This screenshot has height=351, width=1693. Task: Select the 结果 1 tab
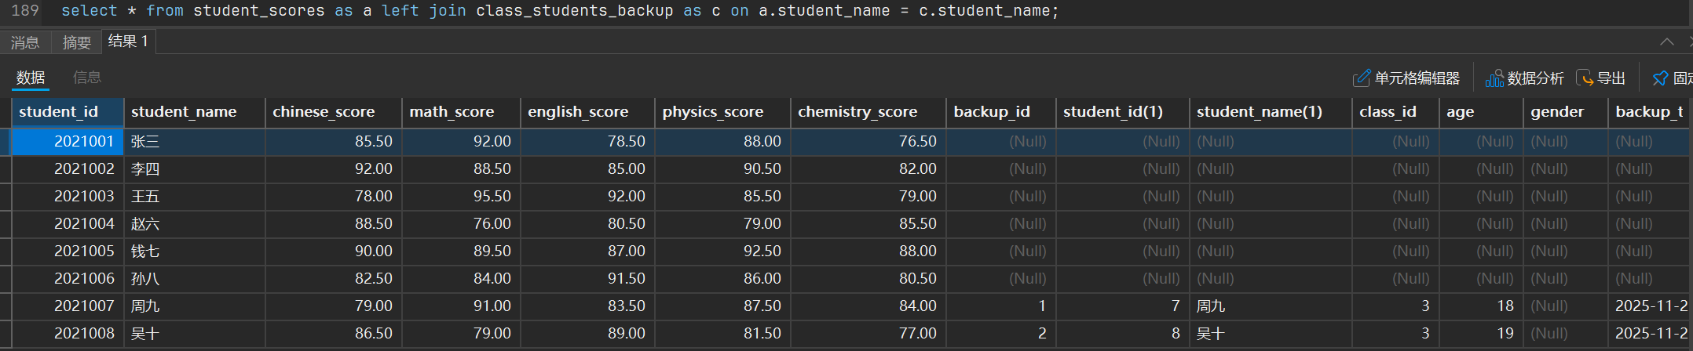tap(129, 42)
